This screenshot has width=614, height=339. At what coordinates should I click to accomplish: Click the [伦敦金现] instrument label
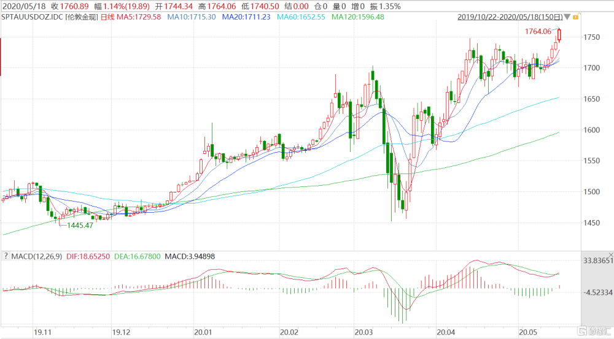[x=82, y=17]
